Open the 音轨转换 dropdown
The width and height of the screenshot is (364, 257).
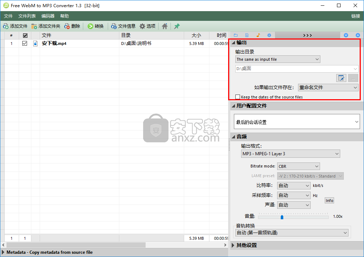click(x=292, y=233)
